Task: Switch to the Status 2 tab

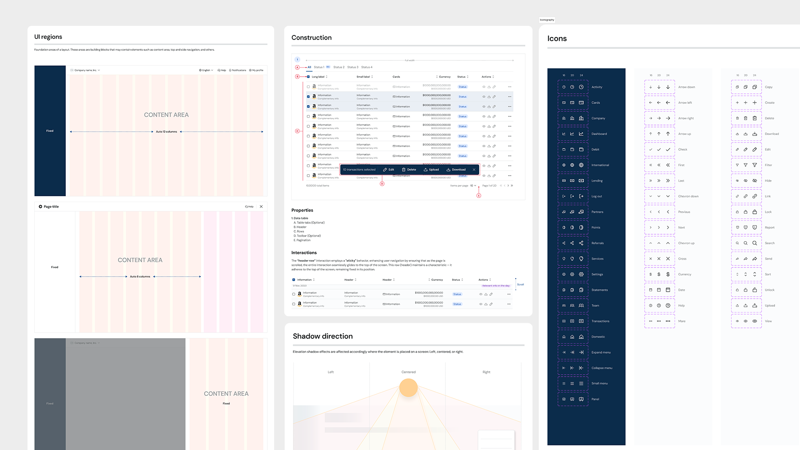Action: point(339,67)
